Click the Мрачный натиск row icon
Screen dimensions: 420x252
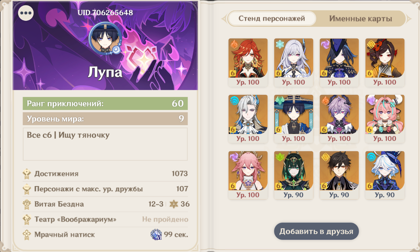27,235
